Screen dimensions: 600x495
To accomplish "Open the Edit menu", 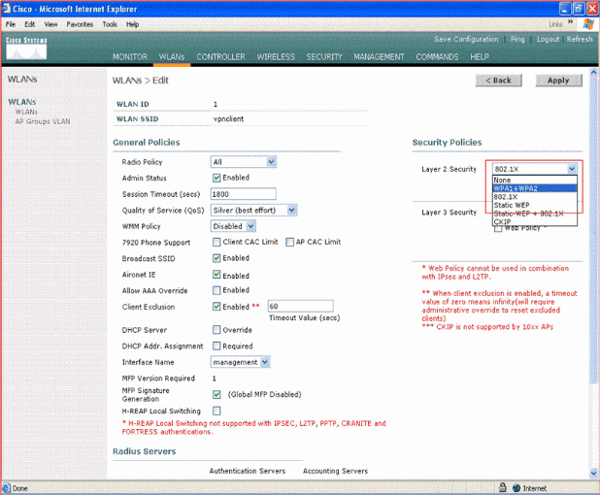I will (29, 24).
